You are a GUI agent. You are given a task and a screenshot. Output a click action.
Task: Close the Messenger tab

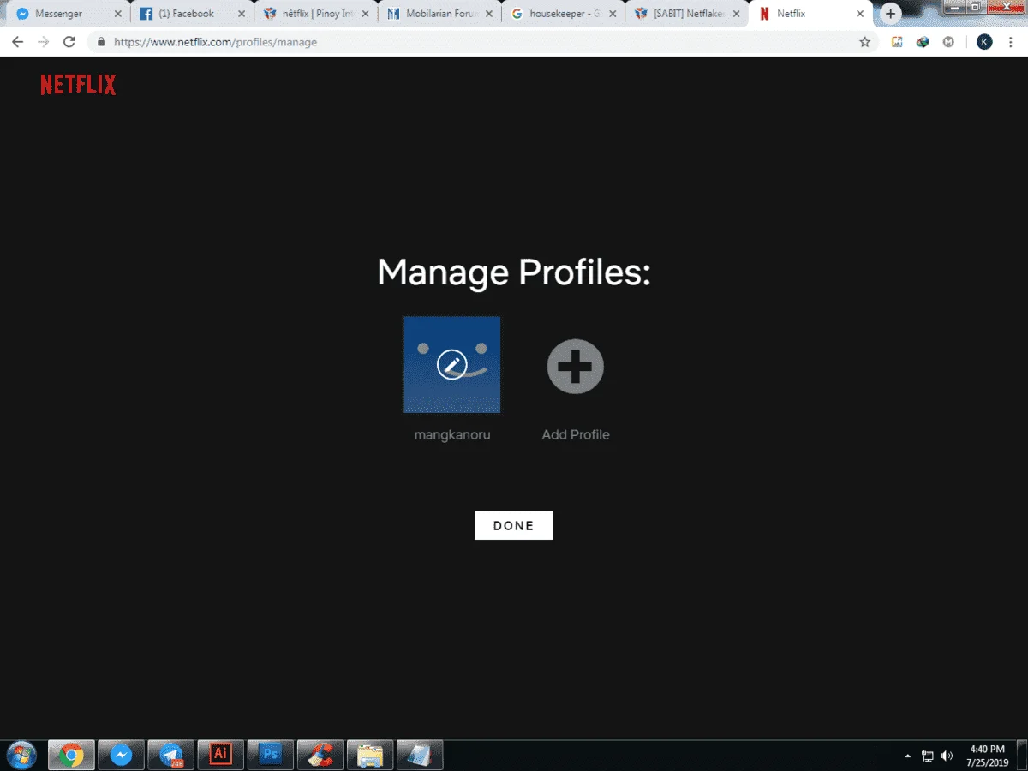tap(118, 14)
